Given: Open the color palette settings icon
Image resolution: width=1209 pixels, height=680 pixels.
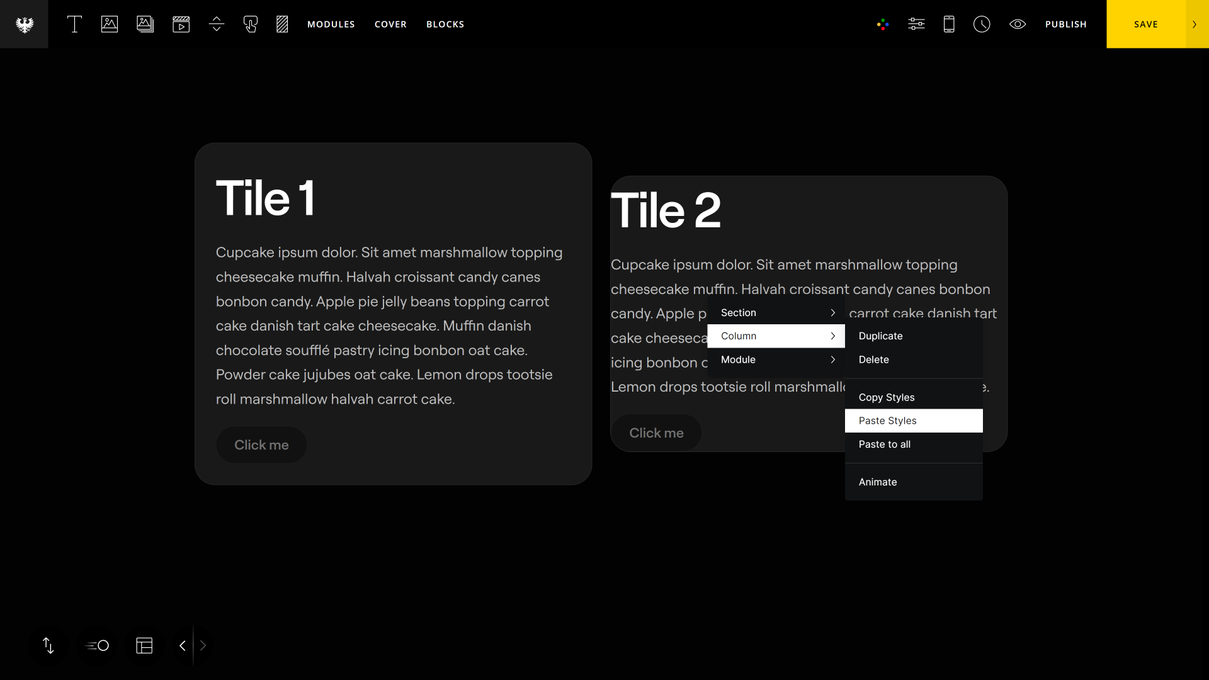Looking at the screenshot, I should click(x=882, y=24).
